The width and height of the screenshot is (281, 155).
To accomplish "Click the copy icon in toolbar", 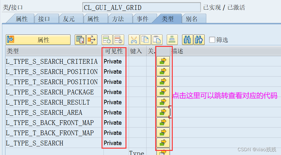I will (x=145, y=40).
